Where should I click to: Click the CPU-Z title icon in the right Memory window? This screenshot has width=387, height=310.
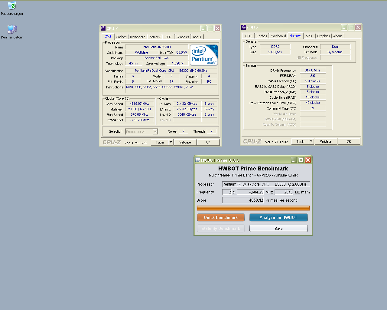click(244, 27)
